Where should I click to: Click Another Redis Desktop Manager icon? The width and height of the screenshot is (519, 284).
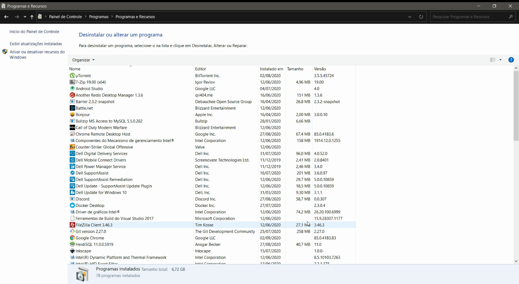click(72, 95)
